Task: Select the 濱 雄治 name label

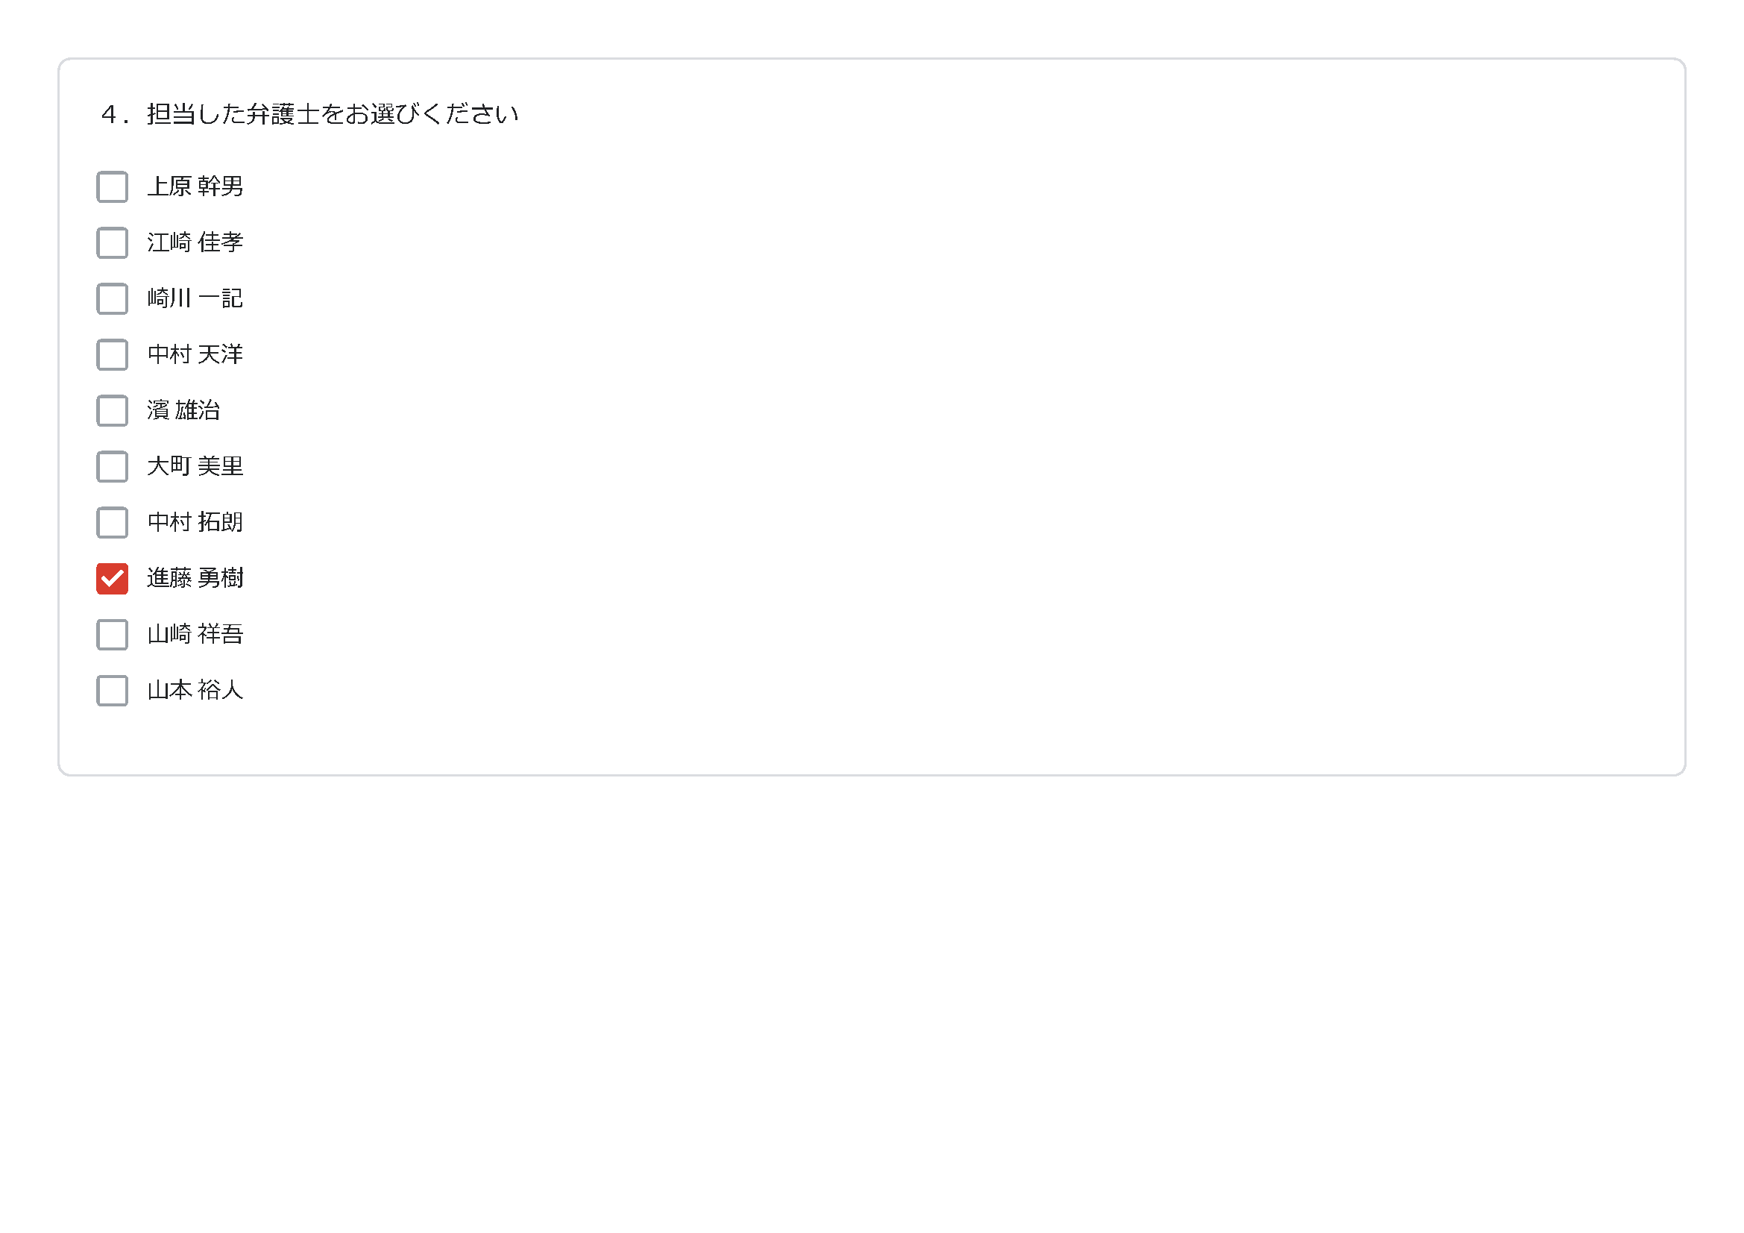Action: pos(184,411)
